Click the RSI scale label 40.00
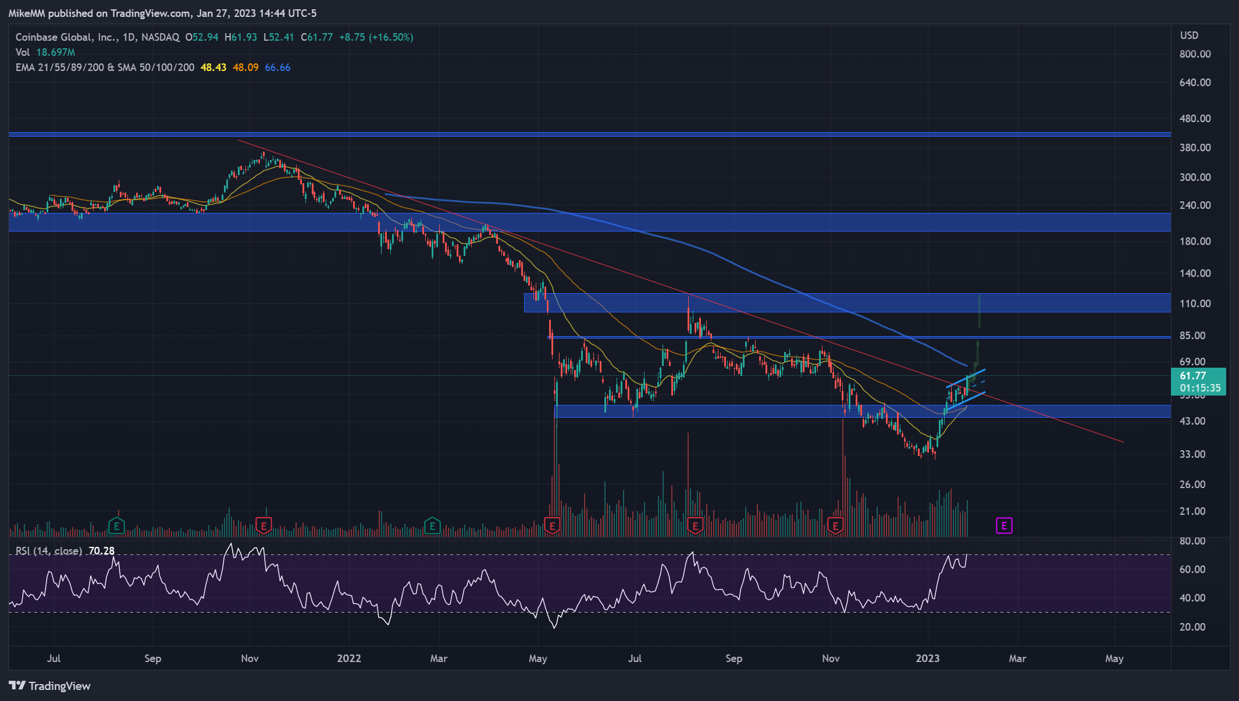1239x701 pixels. click(1192, 598)
